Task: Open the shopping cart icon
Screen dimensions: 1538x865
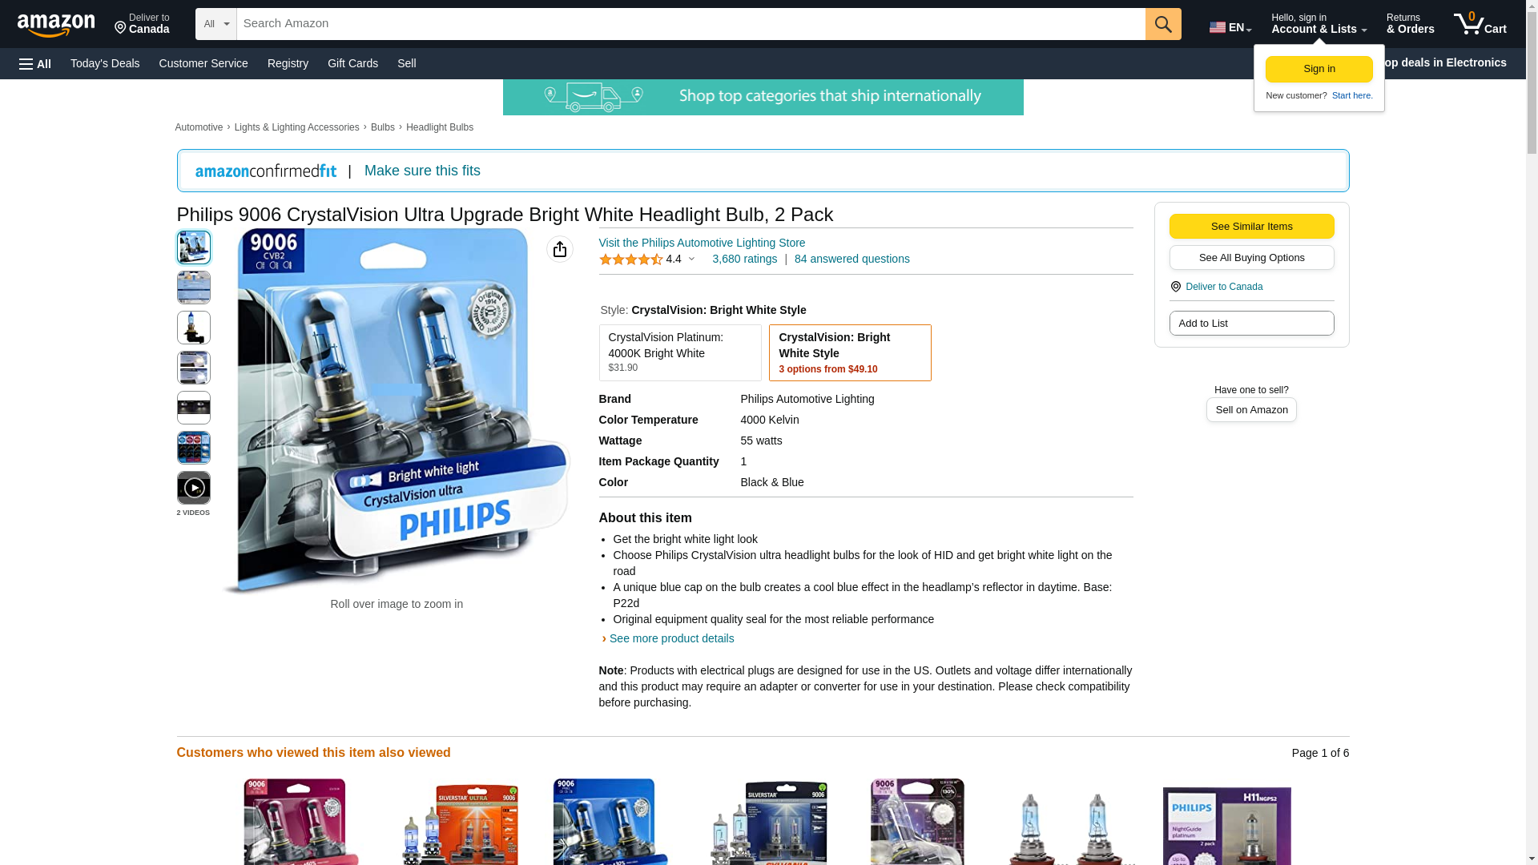Action: (1480, 24)
